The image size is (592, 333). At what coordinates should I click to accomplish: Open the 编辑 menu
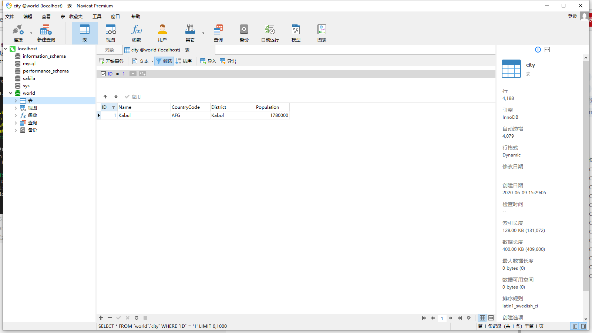(x=28, y=16)
